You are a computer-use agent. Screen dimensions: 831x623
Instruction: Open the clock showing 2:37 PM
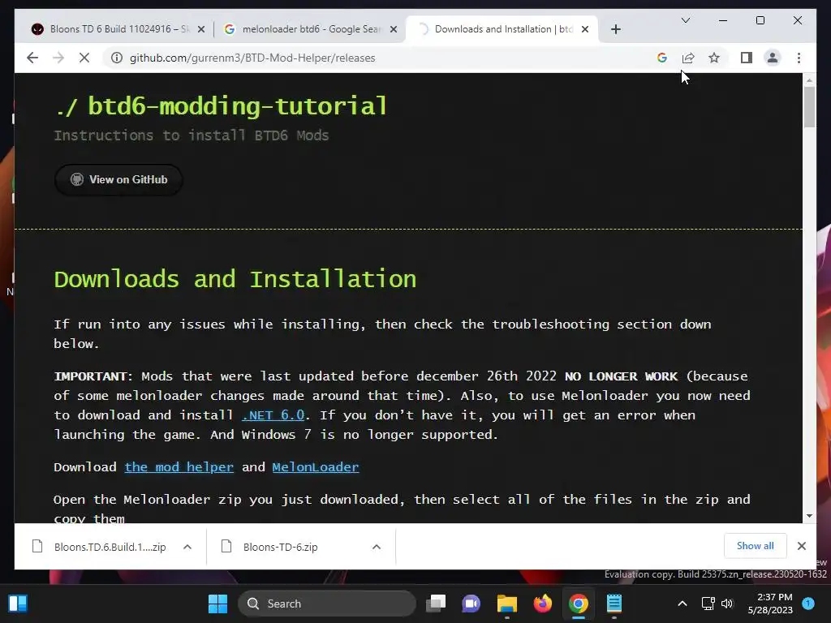[770, 604]
